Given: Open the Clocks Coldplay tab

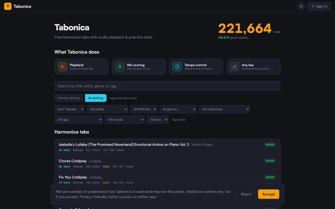Looking at the screenshot, I should pyautogui.click(x=73, y=161).
